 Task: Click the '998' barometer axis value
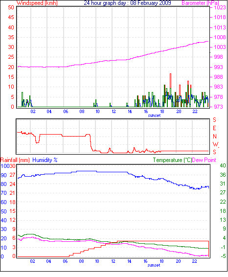[219, 57]
